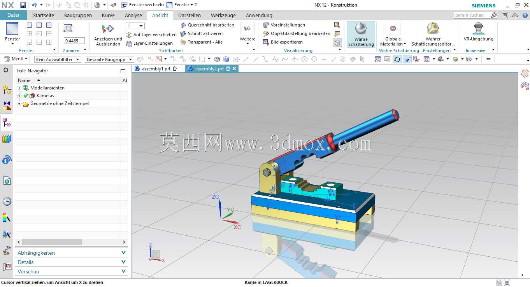The width and height of the screenshot is (530, 287).
Task: Open Gesamte Baugrupp scope dropdown
Action: [x=109, y=59]
